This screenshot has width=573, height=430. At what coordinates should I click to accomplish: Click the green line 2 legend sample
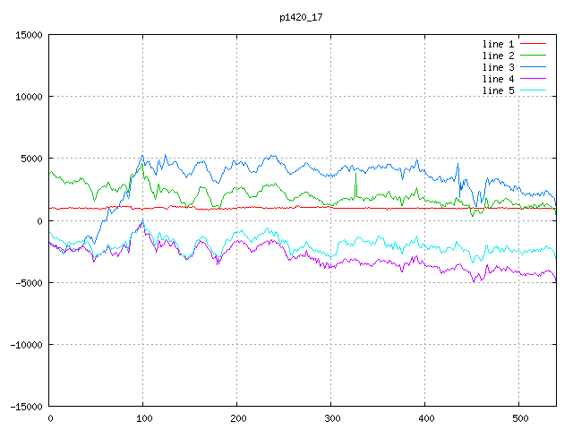[533, 56]
